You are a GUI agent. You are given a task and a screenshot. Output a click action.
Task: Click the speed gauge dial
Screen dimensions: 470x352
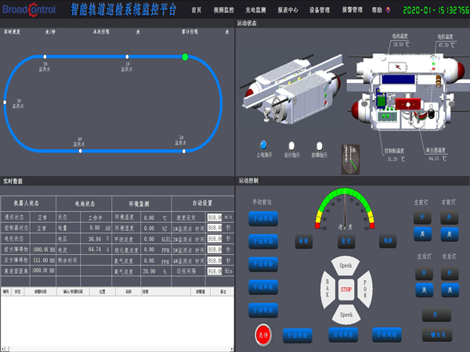pos(345,209)
